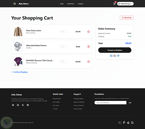Viewport: 145px width, 129px height.
Task: Open the YouTube social icon in footer
Action: [28, 105]
